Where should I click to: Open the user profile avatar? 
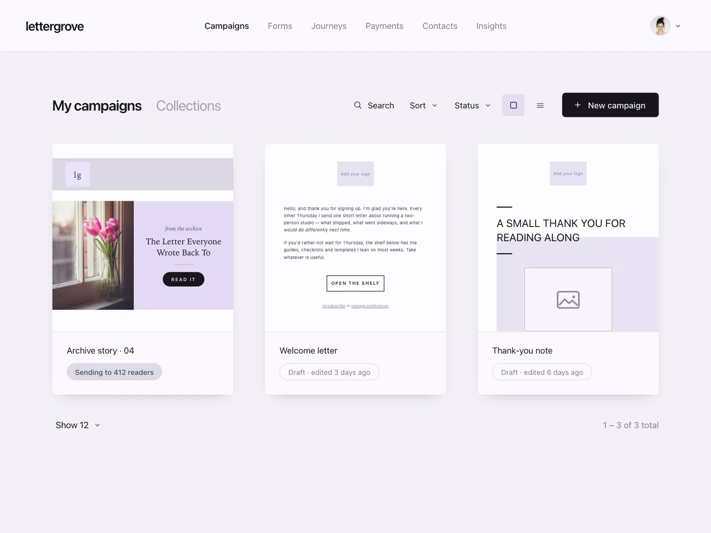coord(660,26)
